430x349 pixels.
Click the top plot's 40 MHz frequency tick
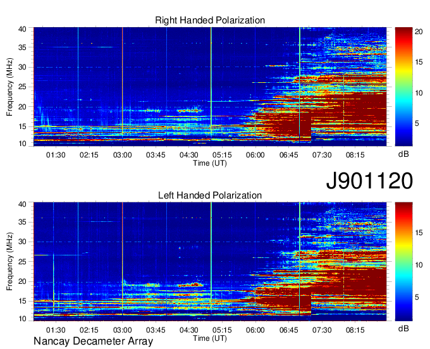point(22,29)
